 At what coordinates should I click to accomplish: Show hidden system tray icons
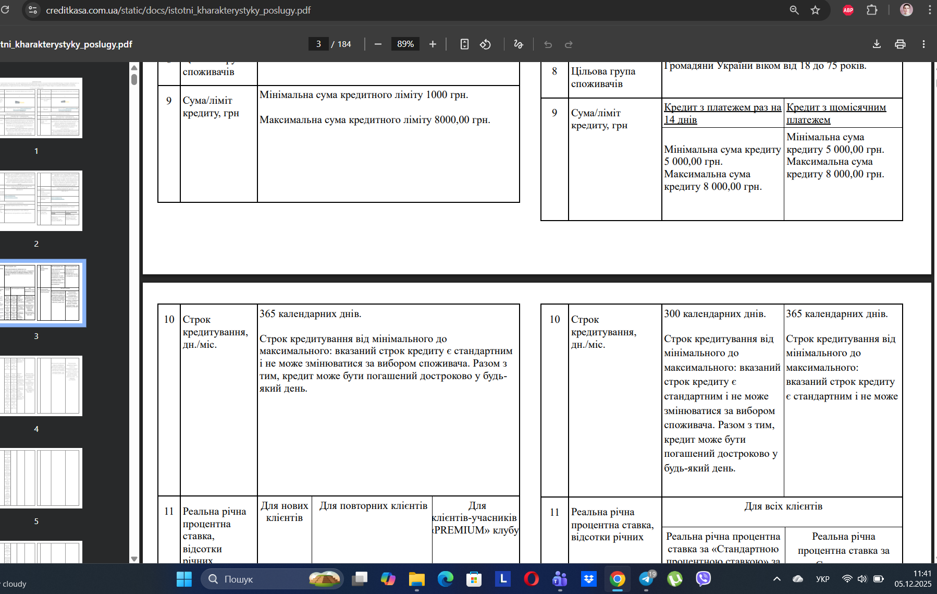point(777,579)
